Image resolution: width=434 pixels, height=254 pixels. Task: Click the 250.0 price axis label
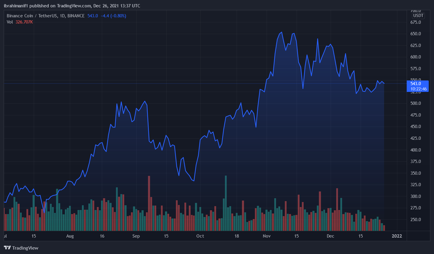click(416, 220)
